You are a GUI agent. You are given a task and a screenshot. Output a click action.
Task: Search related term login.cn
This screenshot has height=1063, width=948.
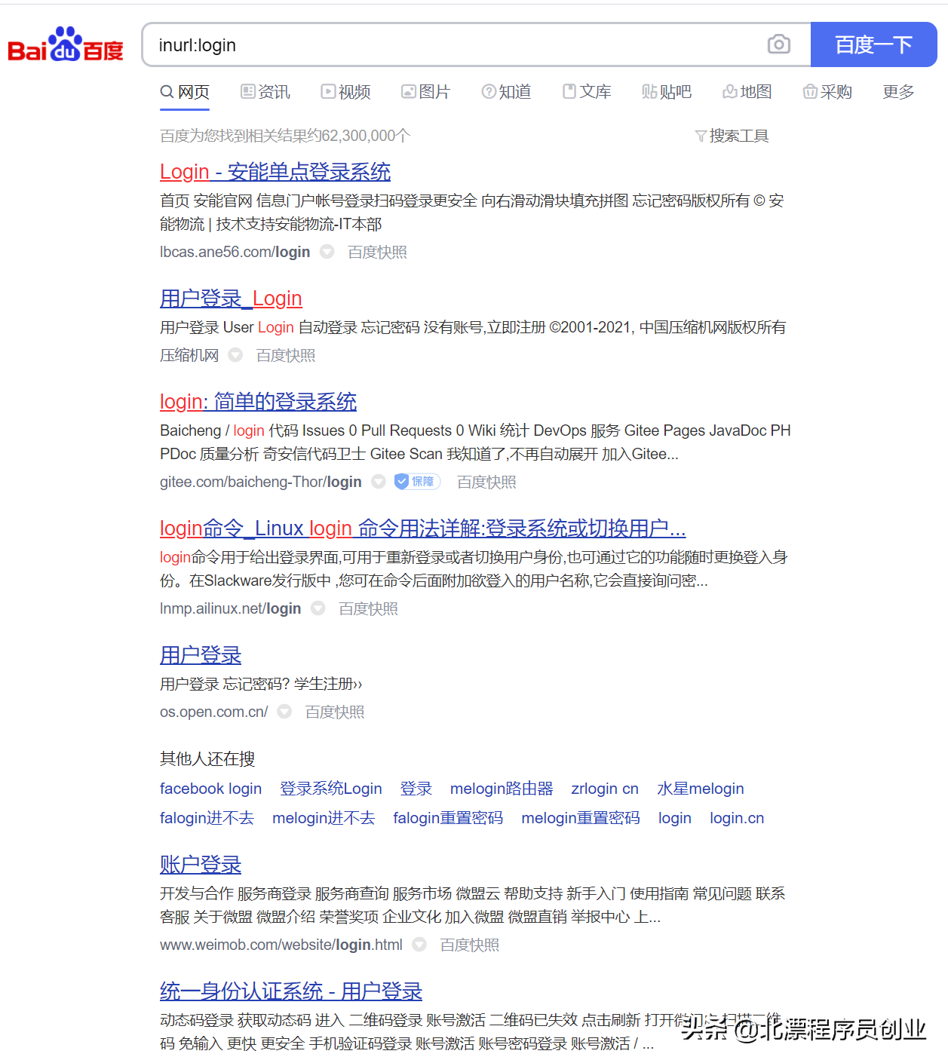pos(737,818)
